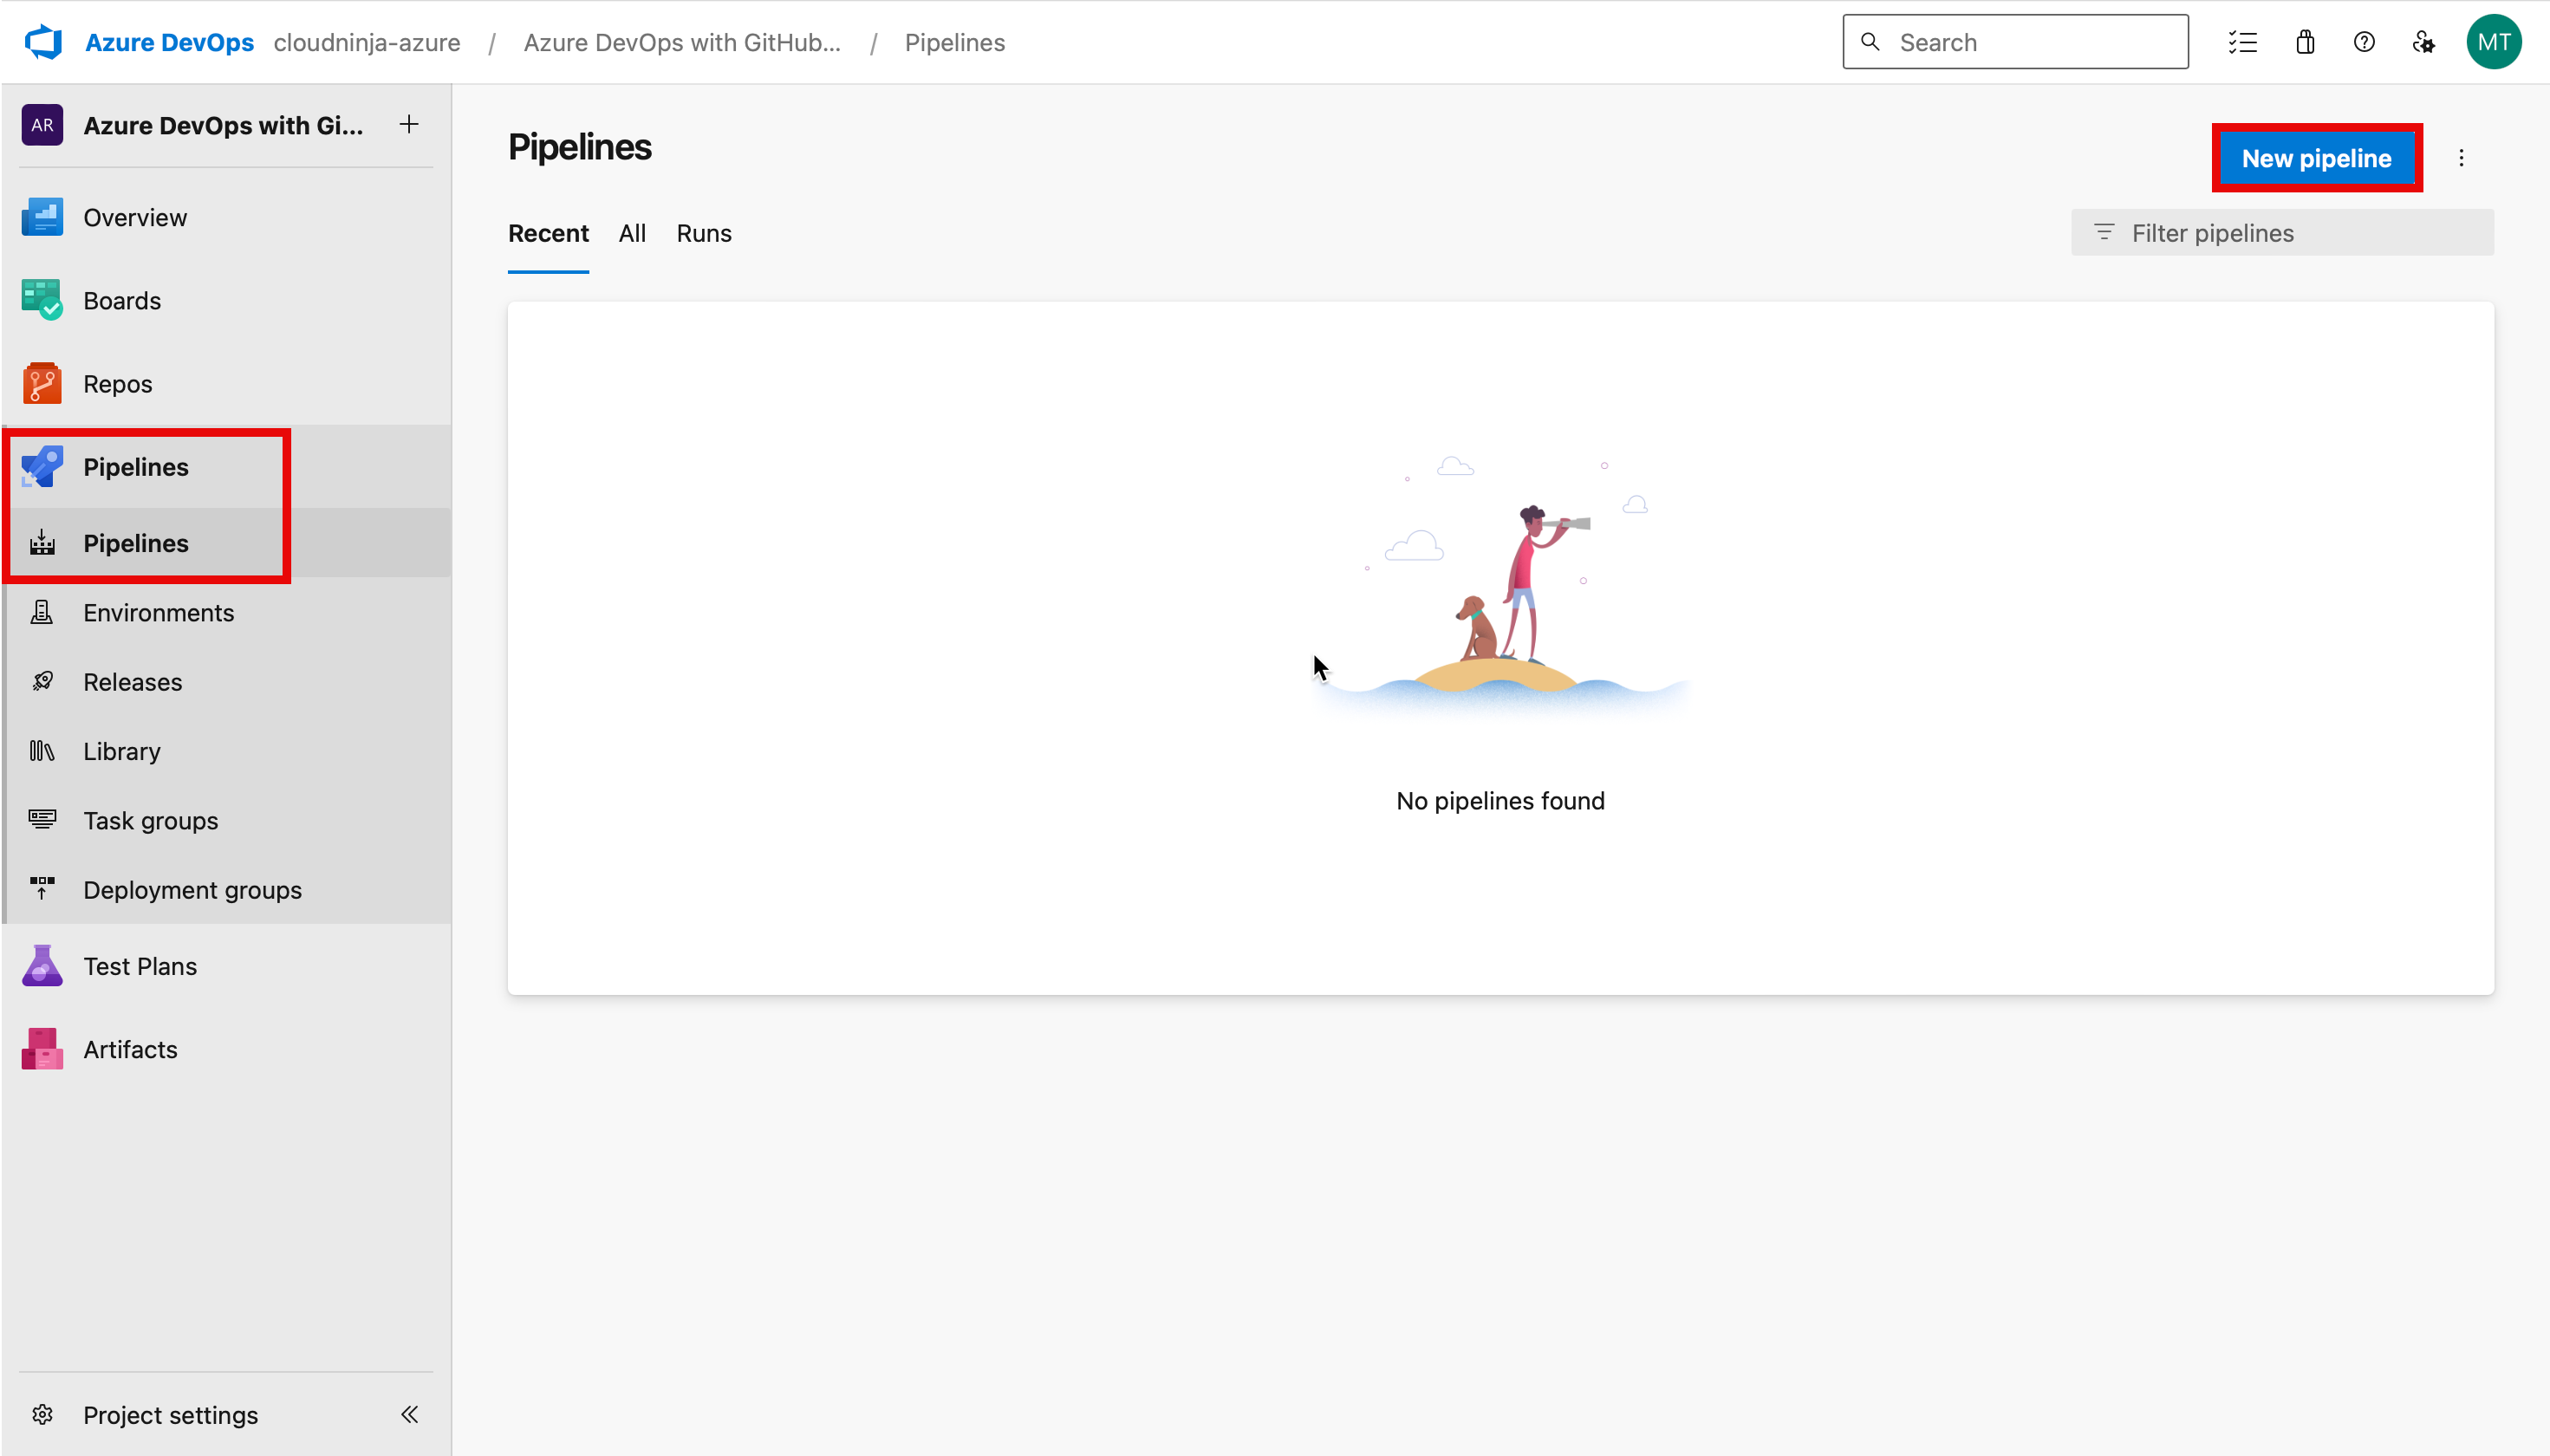The image size is (2550, 1456).
Task: Click the Pipelines breadcrumb link
Action: (x=954, y=42)
